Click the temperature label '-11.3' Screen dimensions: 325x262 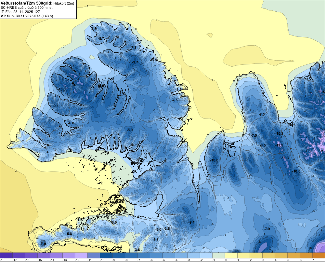pyautogui.click(x=285, y=158)
